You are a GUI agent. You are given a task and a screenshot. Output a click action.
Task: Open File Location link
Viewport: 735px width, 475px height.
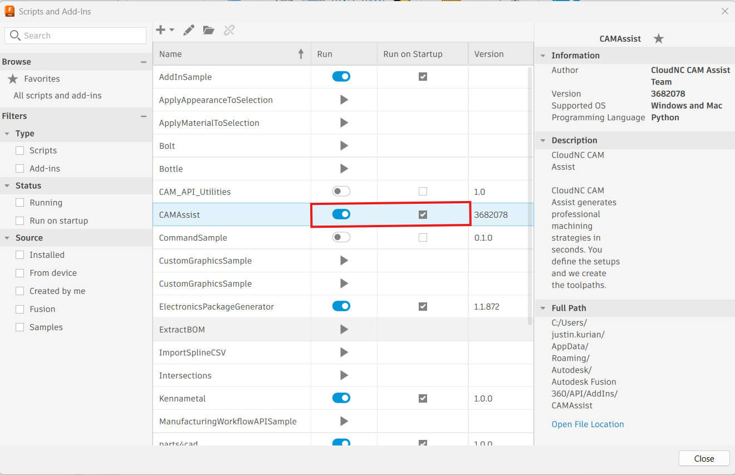587,424
